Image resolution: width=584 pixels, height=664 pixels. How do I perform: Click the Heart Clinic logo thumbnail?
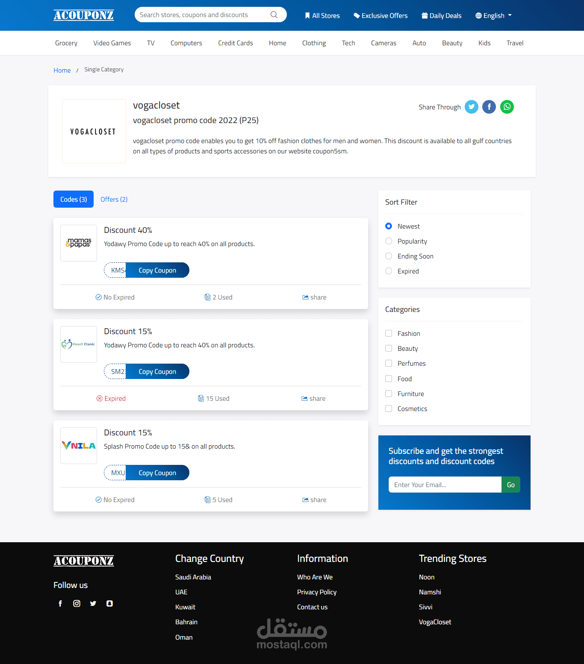[x=79, y=344]
